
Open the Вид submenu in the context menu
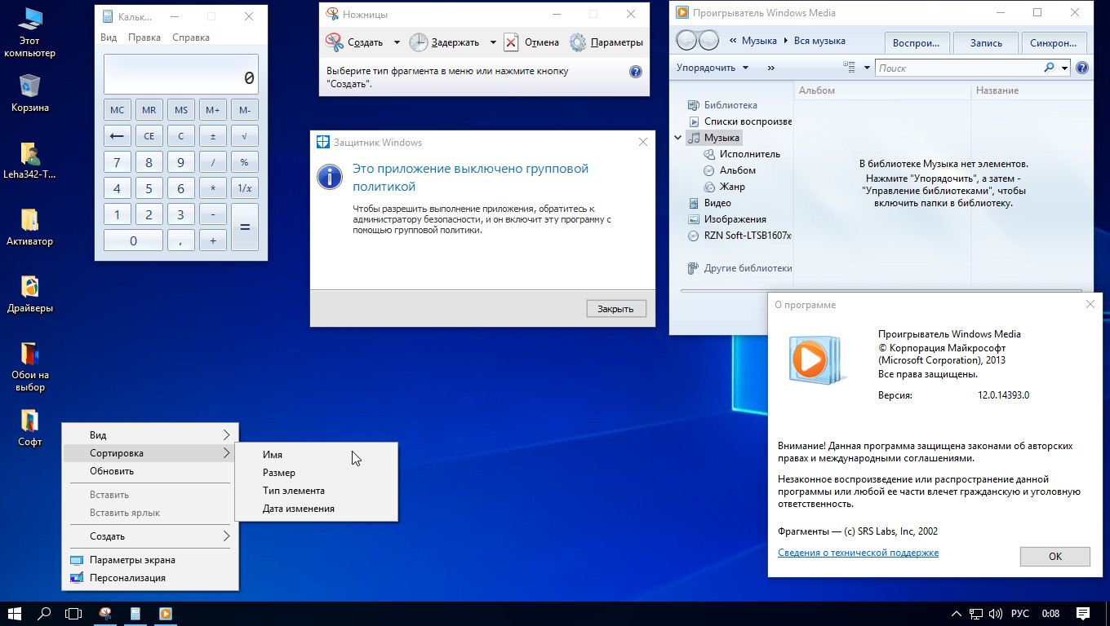[150, 435]
